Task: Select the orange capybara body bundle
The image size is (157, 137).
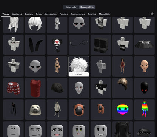Action: coord(101,110)
